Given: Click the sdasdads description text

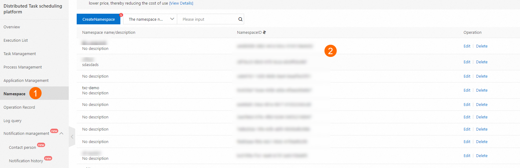Looking at the screenshot, I should pos(90,65).
